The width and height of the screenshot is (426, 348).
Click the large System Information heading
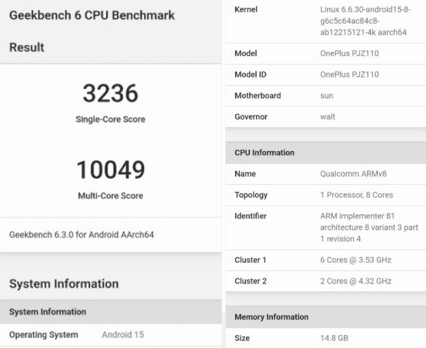pyautogui.click(x=64, y=283)
